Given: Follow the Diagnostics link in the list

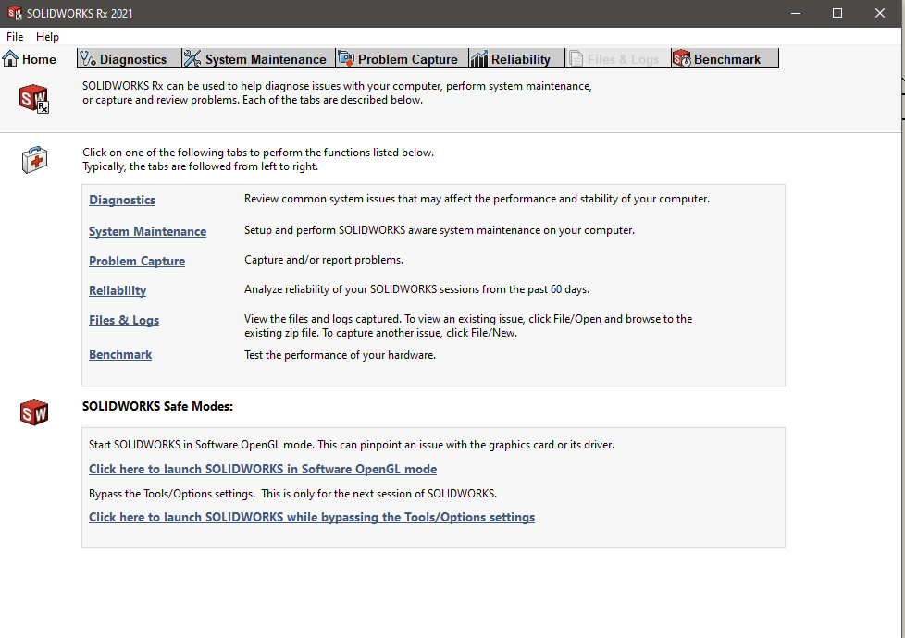Looking at the screenshot, I should pyautogui.click(x=122, y=200).
